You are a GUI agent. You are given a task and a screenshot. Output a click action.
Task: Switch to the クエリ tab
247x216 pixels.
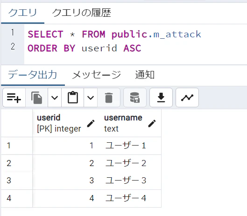tap(22, 13)
